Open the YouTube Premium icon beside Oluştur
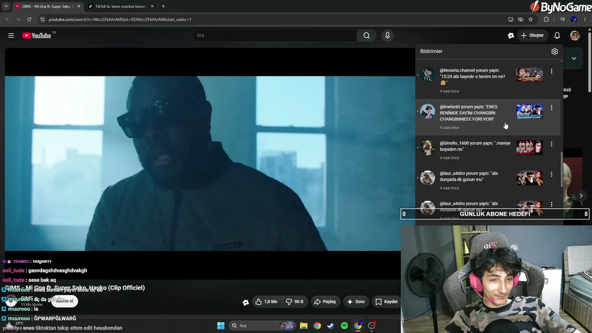Screen dimensions: 592x333 pos(511,36)
